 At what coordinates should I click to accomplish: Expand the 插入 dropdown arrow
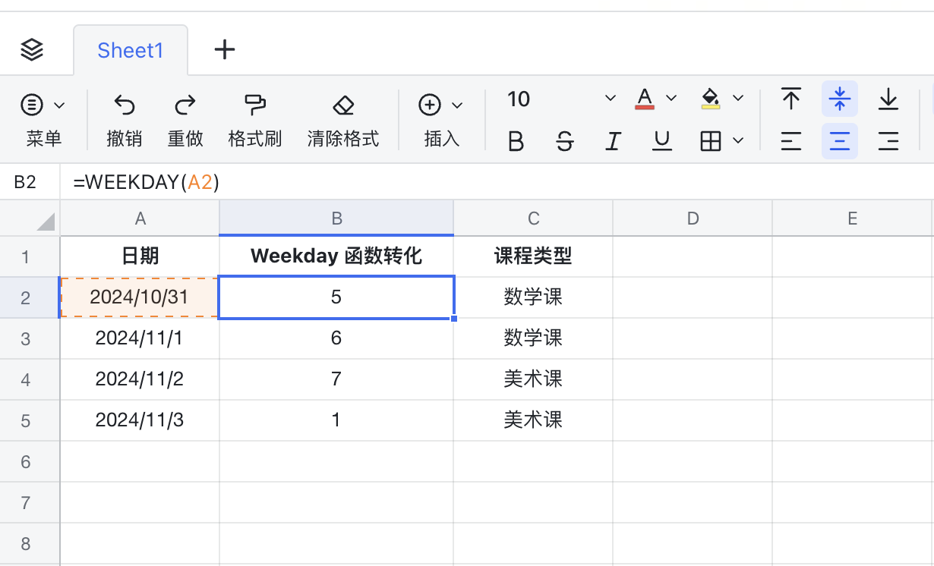457,105
